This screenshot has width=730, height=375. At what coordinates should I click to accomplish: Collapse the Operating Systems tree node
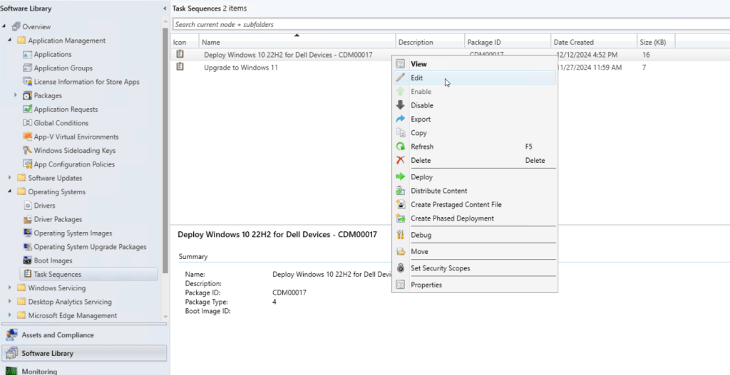click(10, 192)
